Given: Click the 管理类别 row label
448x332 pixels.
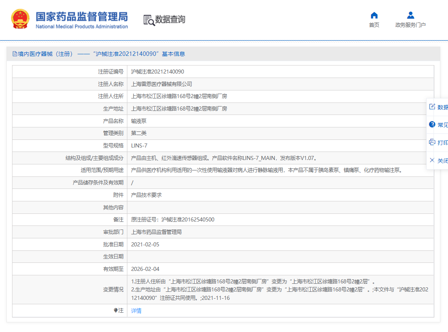Looking at the screenshot, I should coord(113,133).
